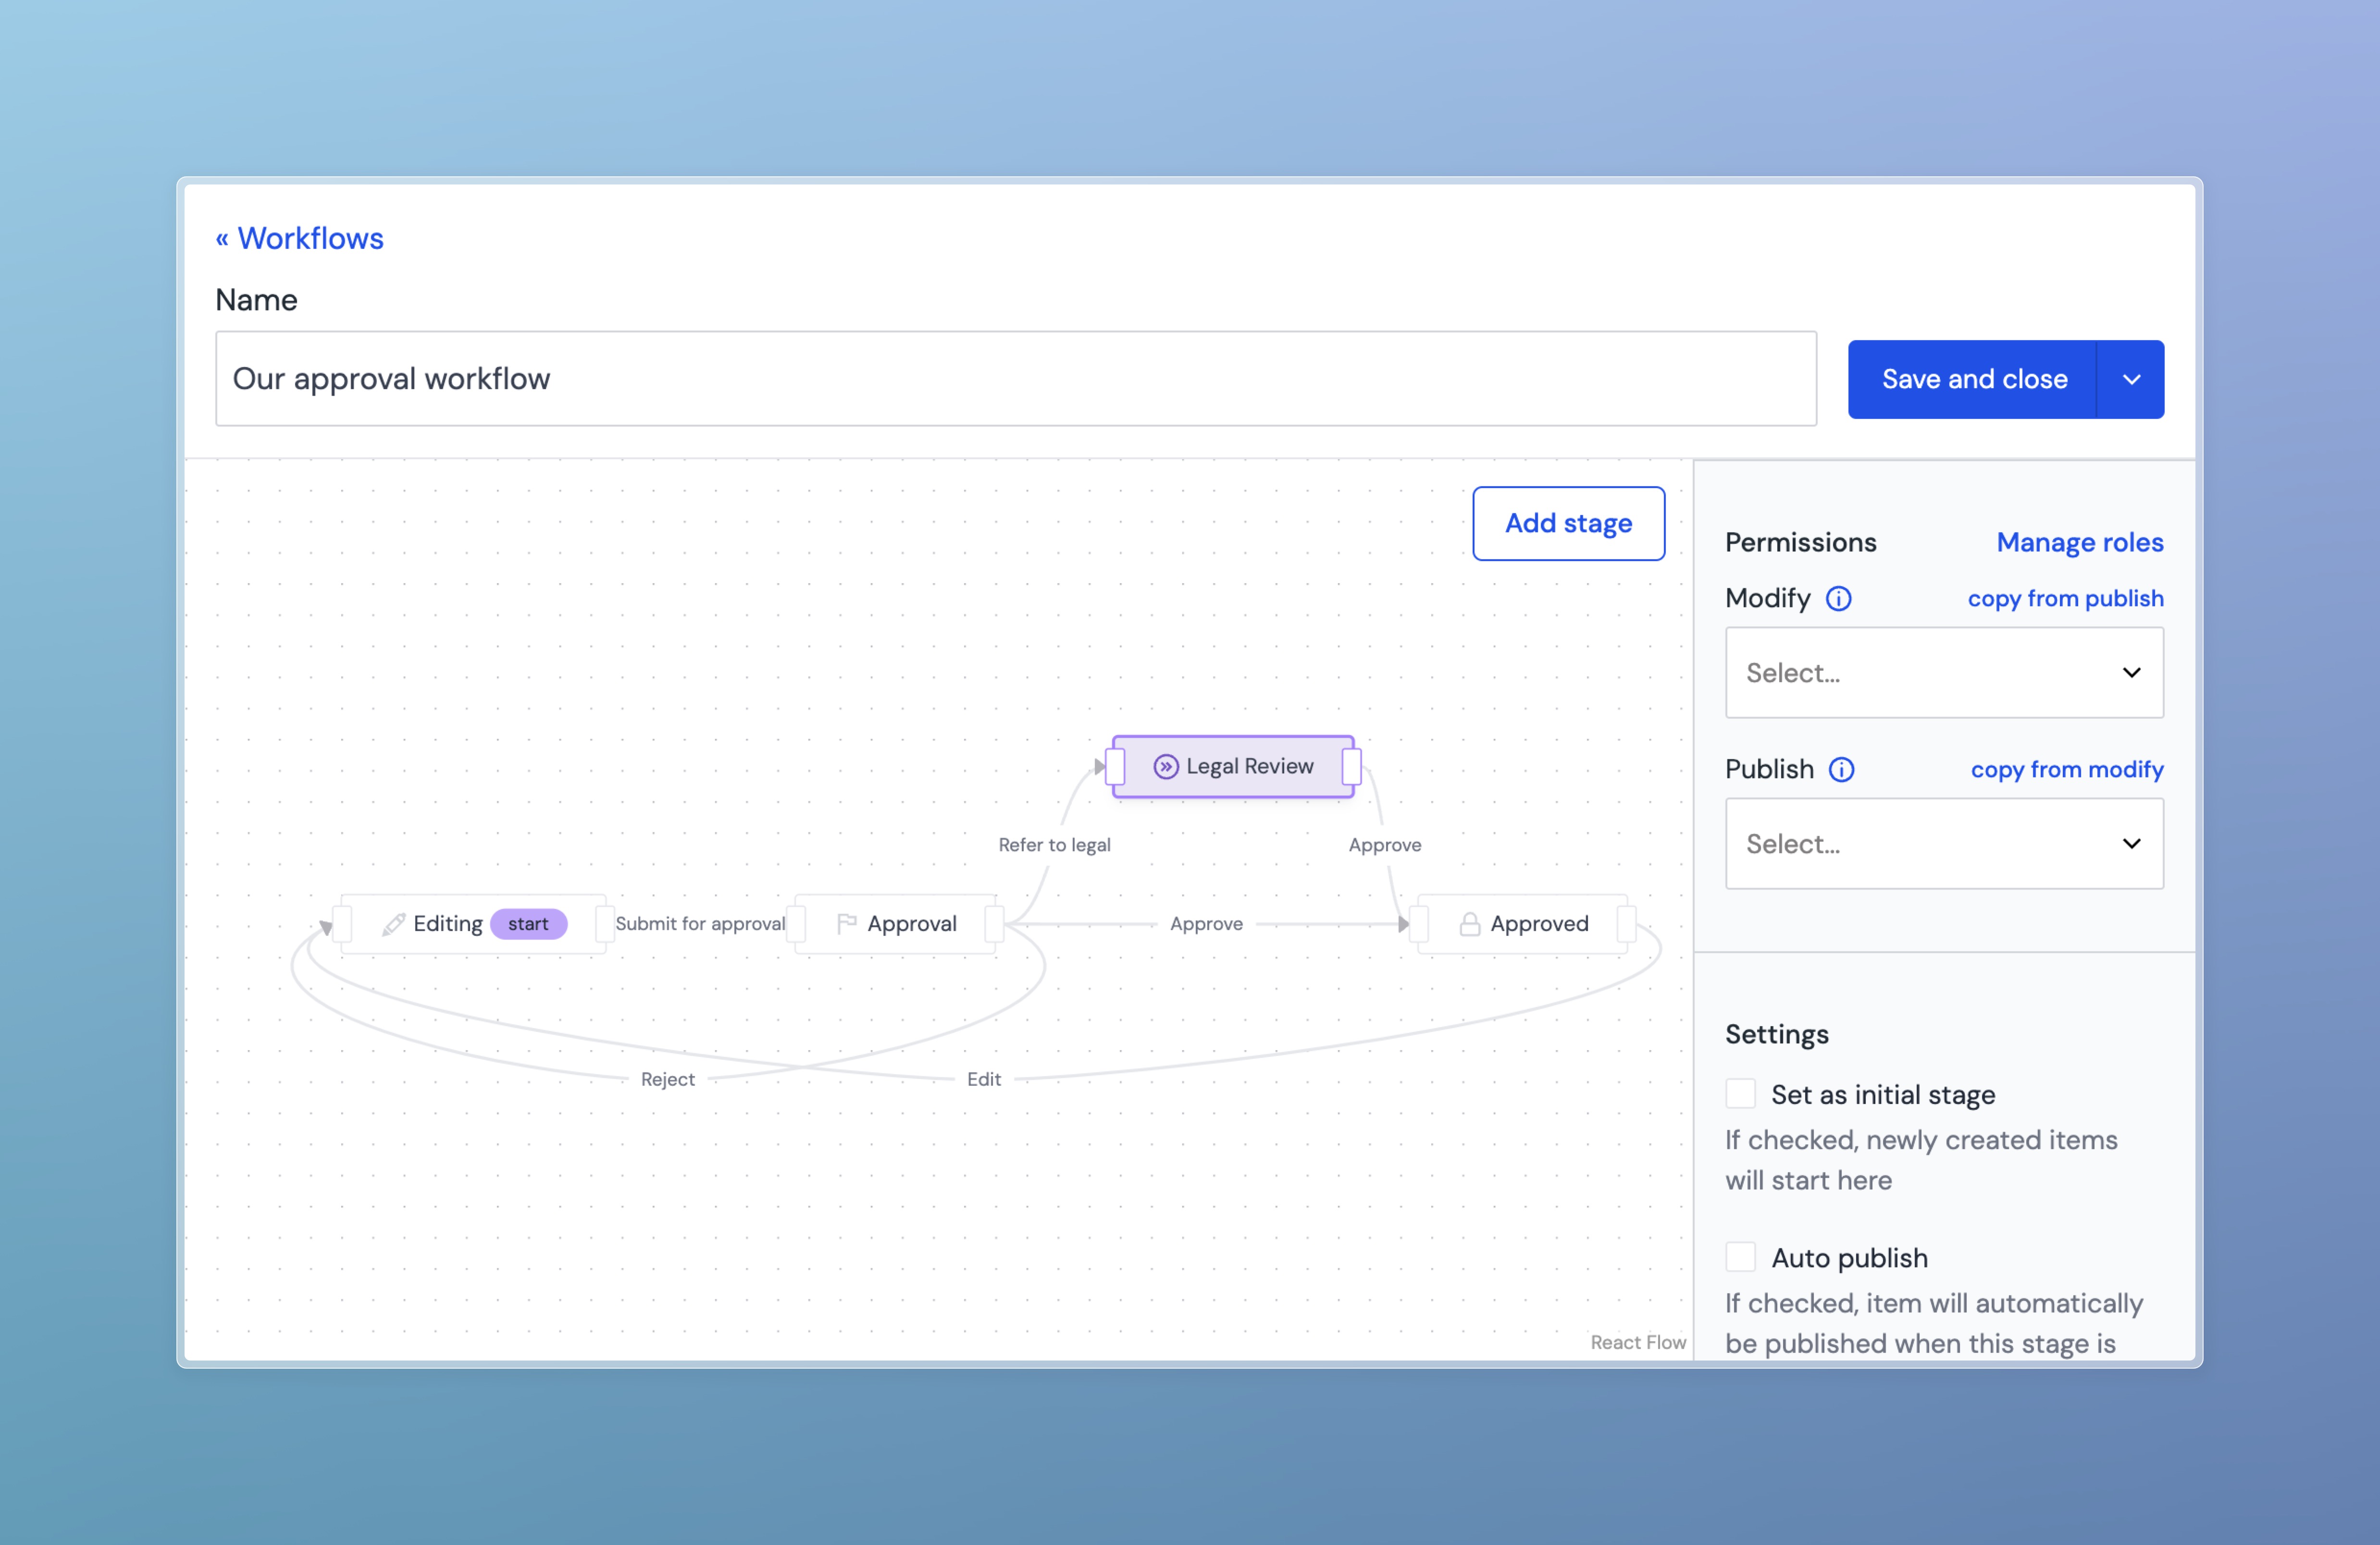Toggle the Set as initial stage checkbox
2380x1545 pixels.
(1740, 1094)
